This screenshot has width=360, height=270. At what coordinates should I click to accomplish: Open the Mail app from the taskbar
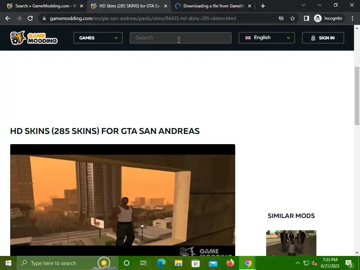tap(213, 263)
